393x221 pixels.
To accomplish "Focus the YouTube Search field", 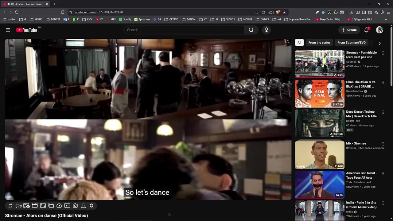I will [184, 30].
